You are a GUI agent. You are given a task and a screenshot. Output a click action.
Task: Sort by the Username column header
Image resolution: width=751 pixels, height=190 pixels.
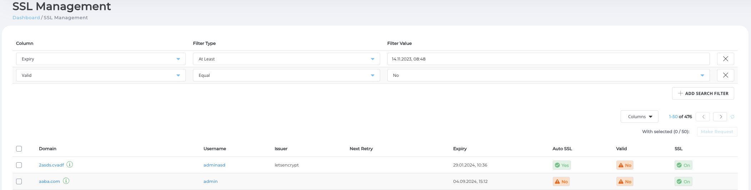click(x=215, y=149)
